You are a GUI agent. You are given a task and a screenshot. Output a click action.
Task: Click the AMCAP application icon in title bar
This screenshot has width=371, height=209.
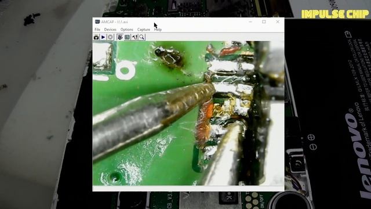coord(97,22)
